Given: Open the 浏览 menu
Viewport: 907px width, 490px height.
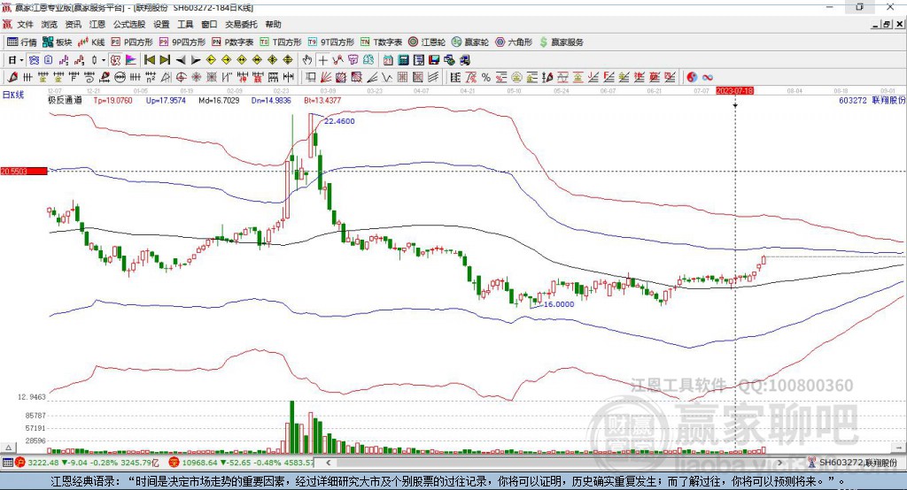Looking at the screenshot, I should point(50,24).
